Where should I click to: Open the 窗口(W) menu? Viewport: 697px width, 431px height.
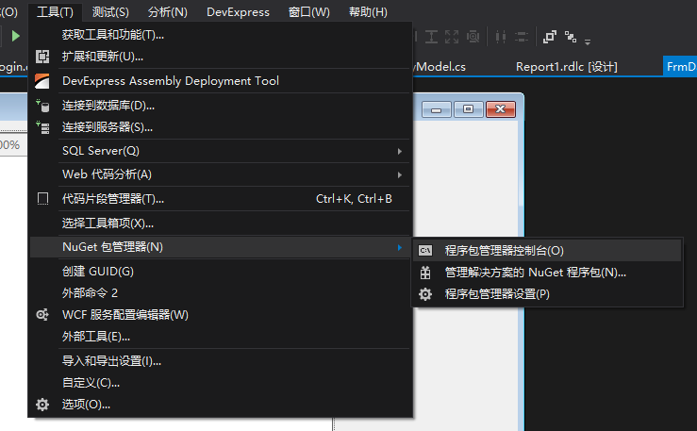click(x=309, y=12)
